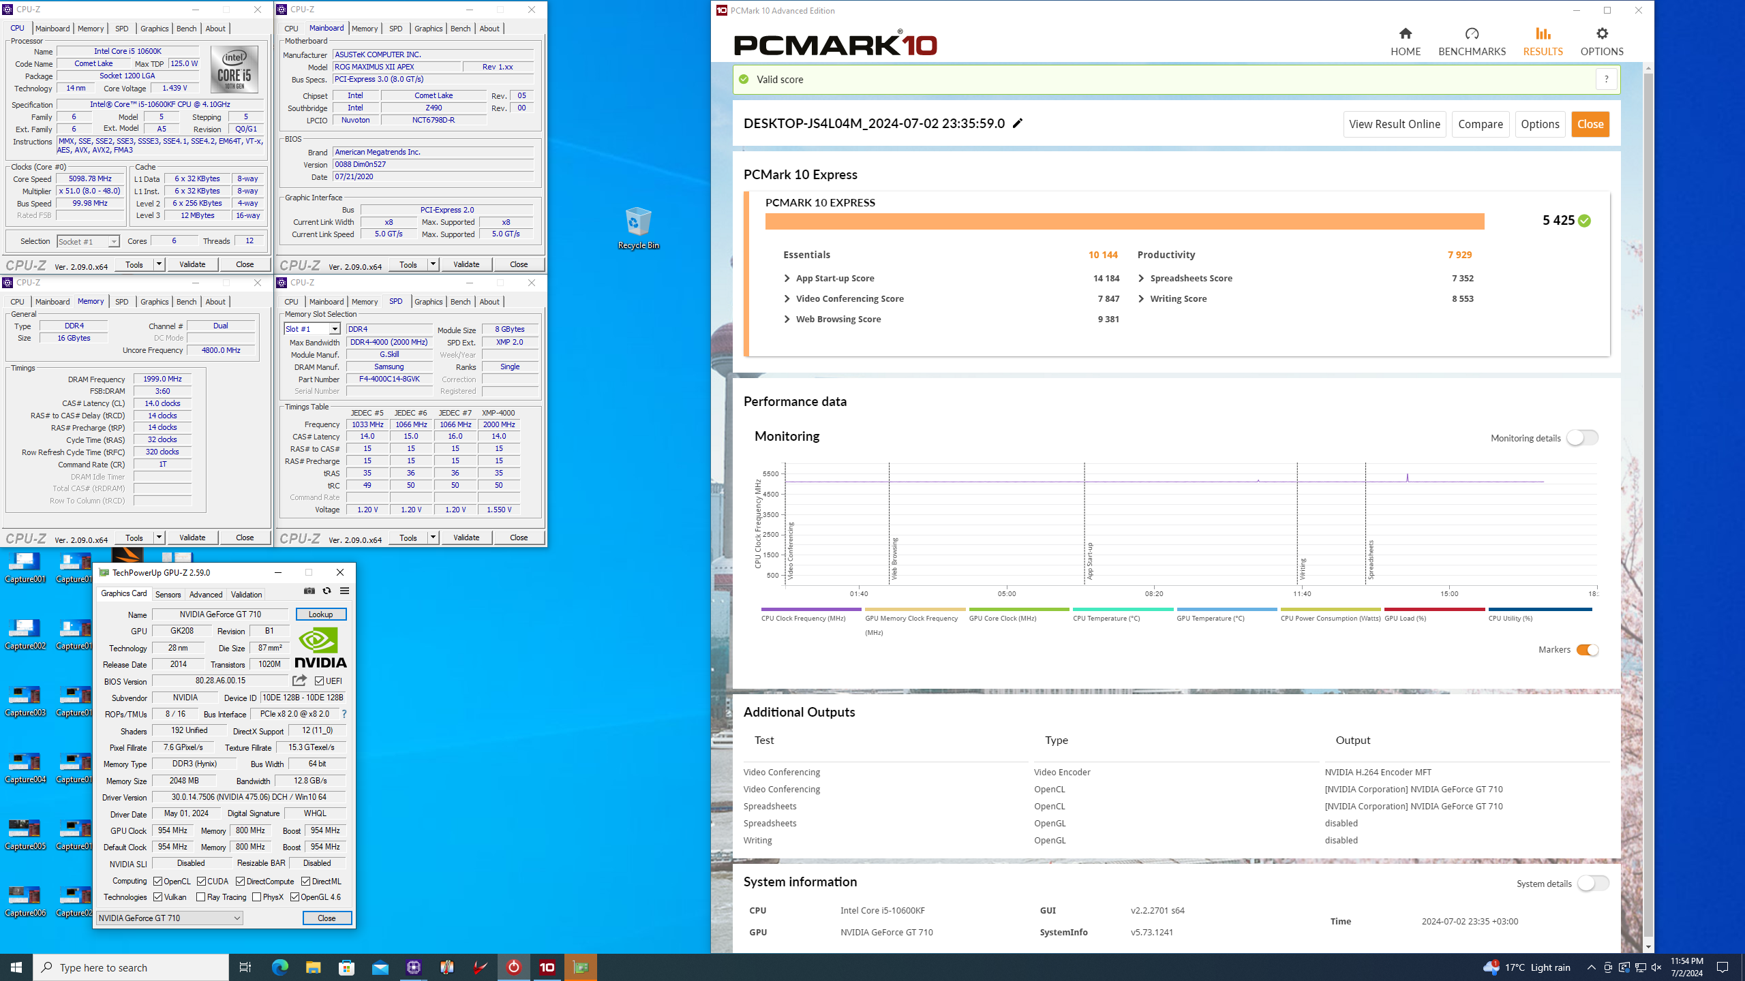Open Slot #1 memory slot dropdown
This screenshot has width=1745, height=981.
point(312,329)
